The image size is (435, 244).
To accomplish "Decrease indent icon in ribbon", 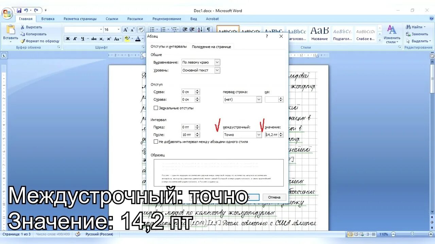I will [185, 29].
